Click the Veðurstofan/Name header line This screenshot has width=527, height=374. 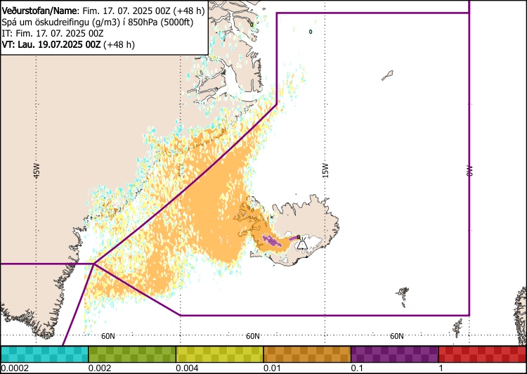[x=103, y=11]
